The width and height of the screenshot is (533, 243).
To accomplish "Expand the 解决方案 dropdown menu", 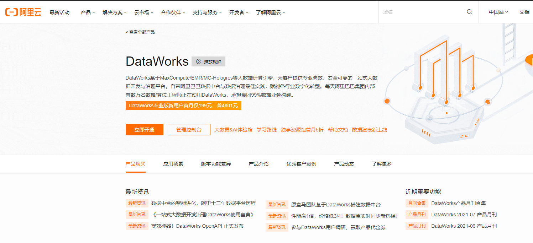I will (115, 12).
